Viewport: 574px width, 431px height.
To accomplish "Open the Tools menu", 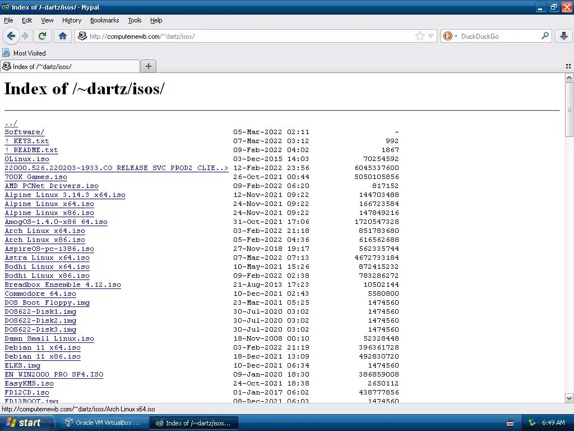I will tap(135, 20).
